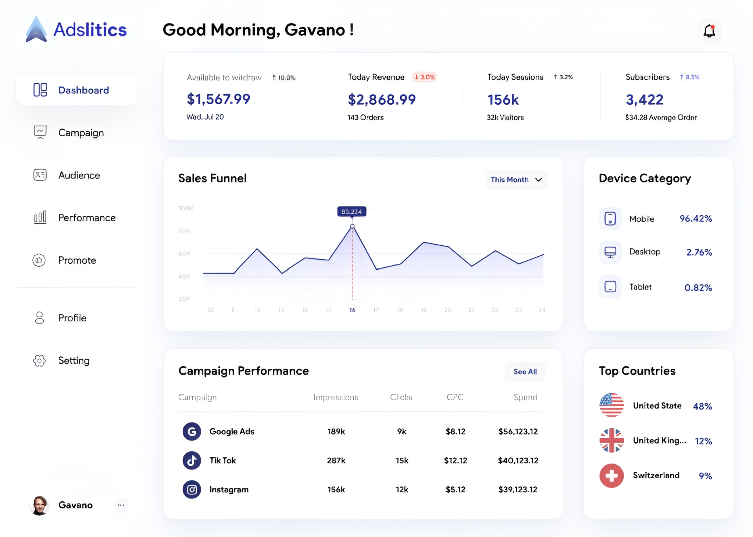753x537 pixels.
Task: Open the Adslitics logo
Action: click(x=75, y=30)
